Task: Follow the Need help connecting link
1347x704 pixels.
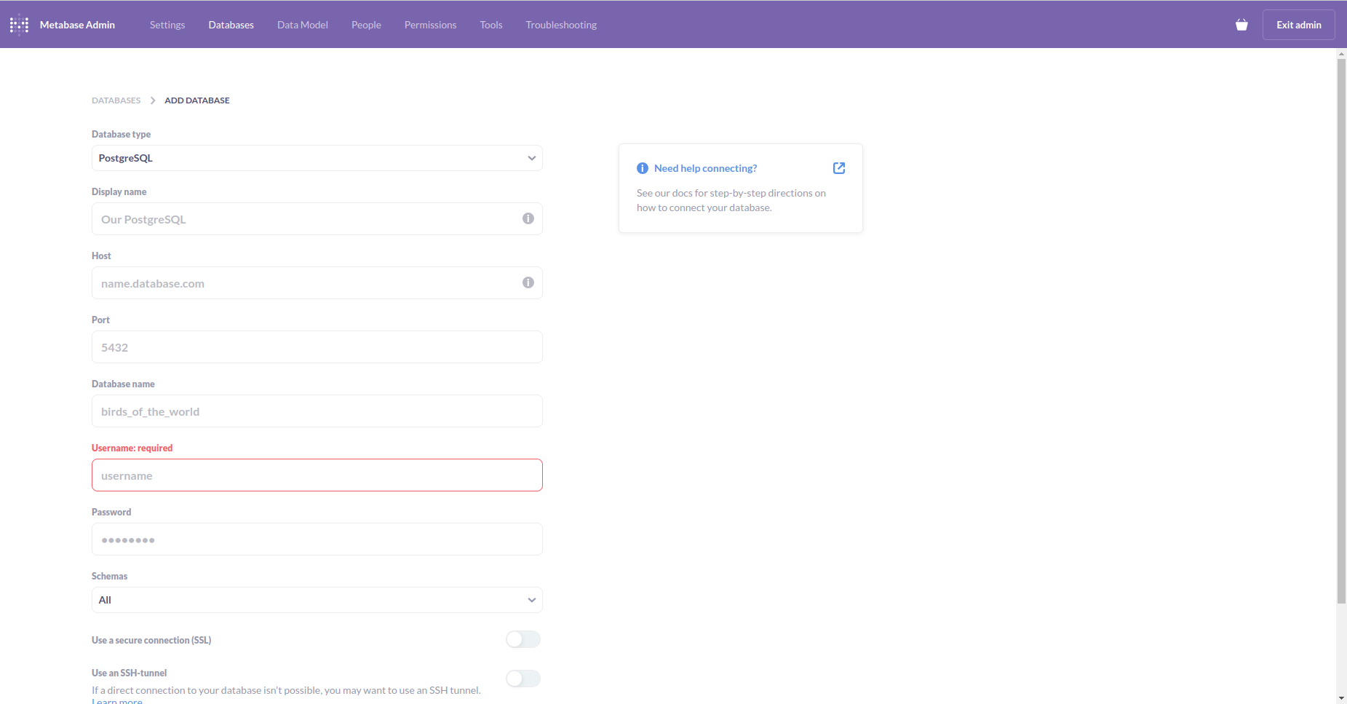Action: coord(705,167)
